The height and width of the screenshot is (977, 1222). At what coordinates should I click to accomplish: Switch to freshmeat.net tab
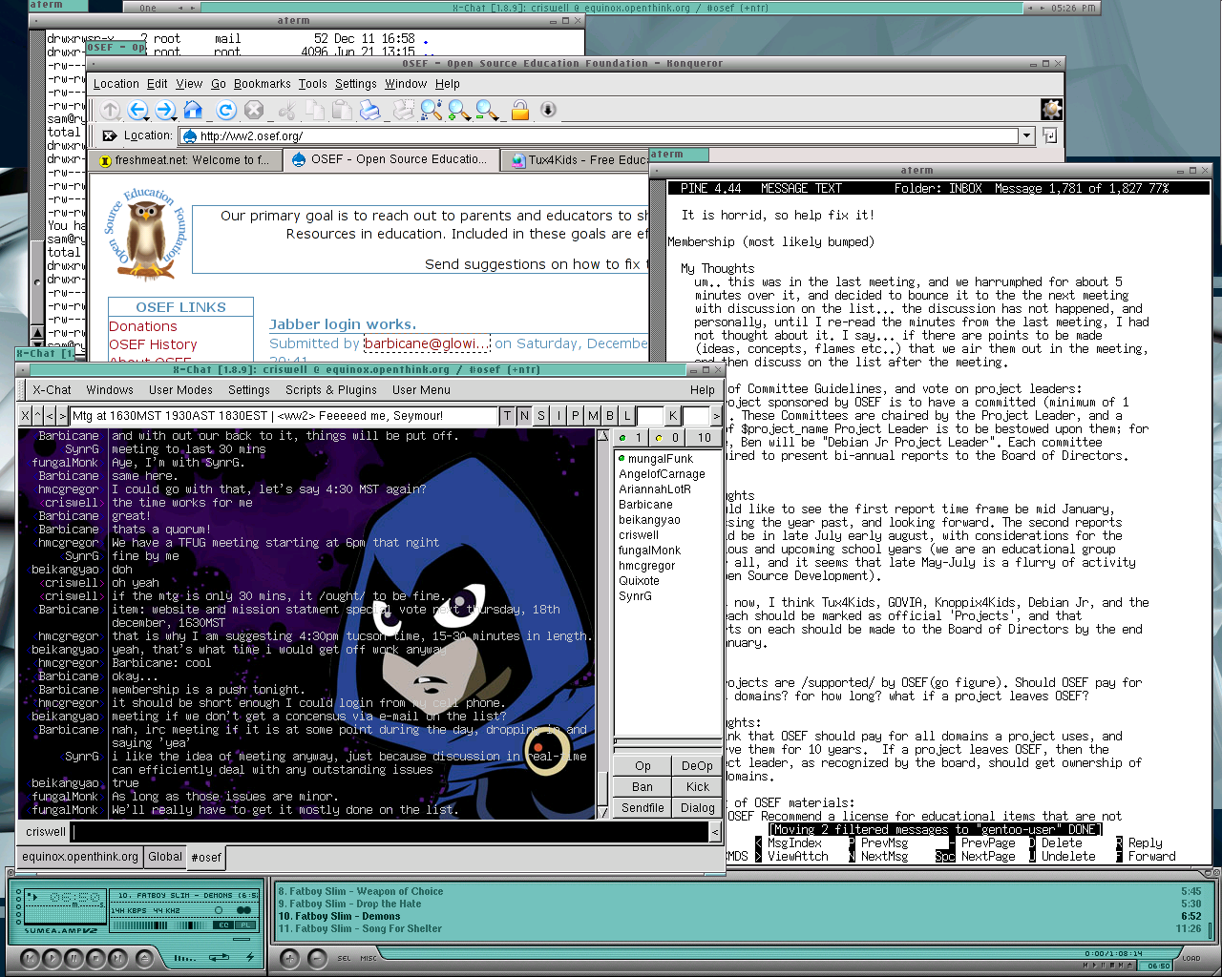pyautogui.click(x=185, y=160)
